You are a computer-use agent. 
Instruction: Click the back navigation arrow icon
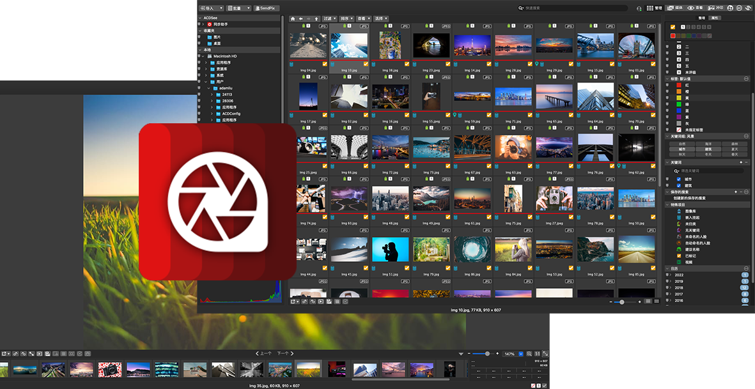(x=301, y=19)
